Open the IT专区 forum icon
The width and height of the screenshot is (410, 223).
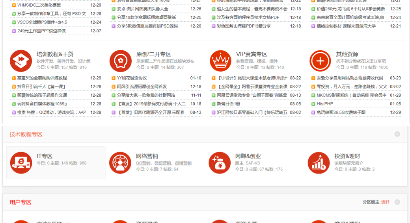point(21,162)
